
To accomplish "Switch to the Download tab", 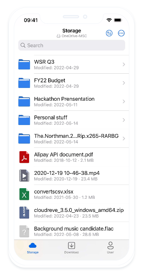I will point(72,248).
